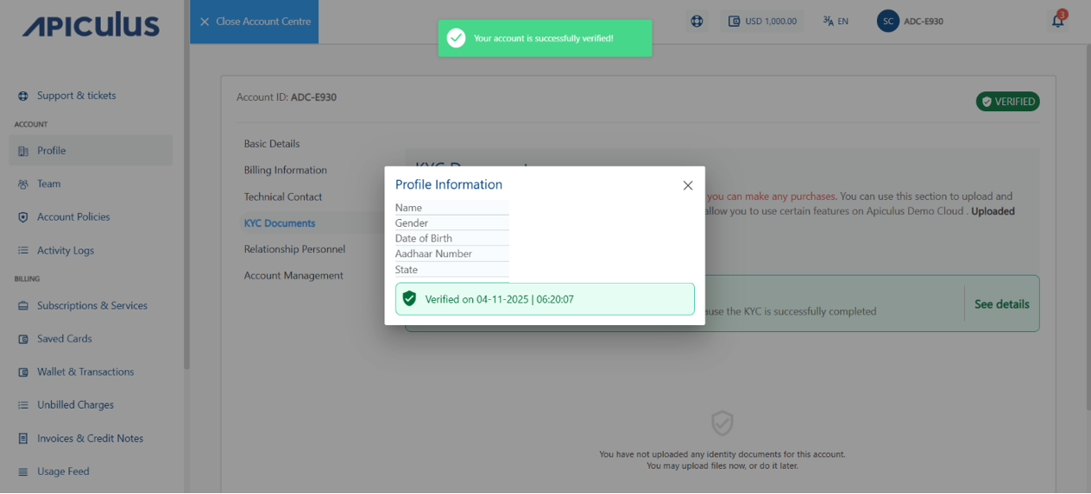Click the SC user avatar icon

click(887, 22)
